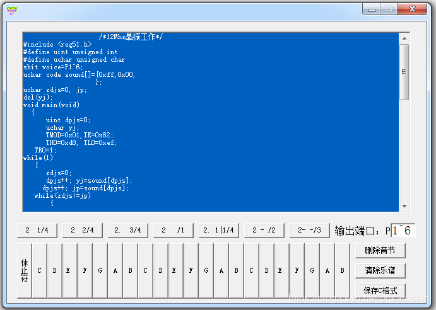The width and height of the screenshot is (436, 310).
Task: Select the '2 /1' note duration
Action: [x=174, y=230]
